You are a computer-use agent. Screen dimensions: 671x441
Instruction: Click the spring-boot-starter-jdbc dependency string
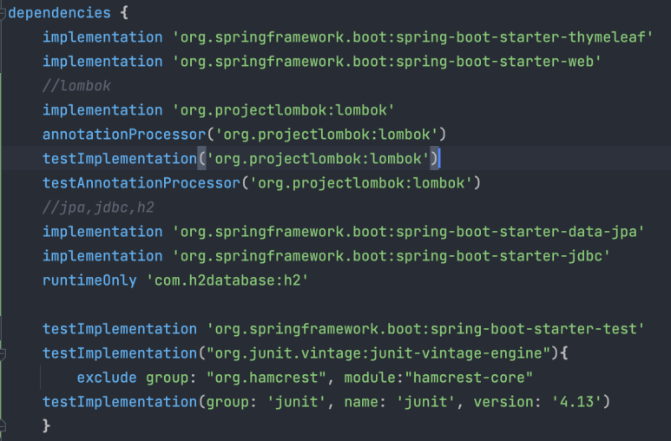(391, 256)
